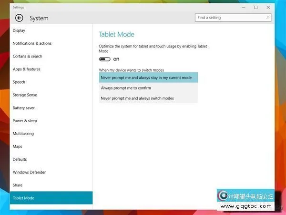
Task: Open Power & sleep settings
Action: point(25,121)
